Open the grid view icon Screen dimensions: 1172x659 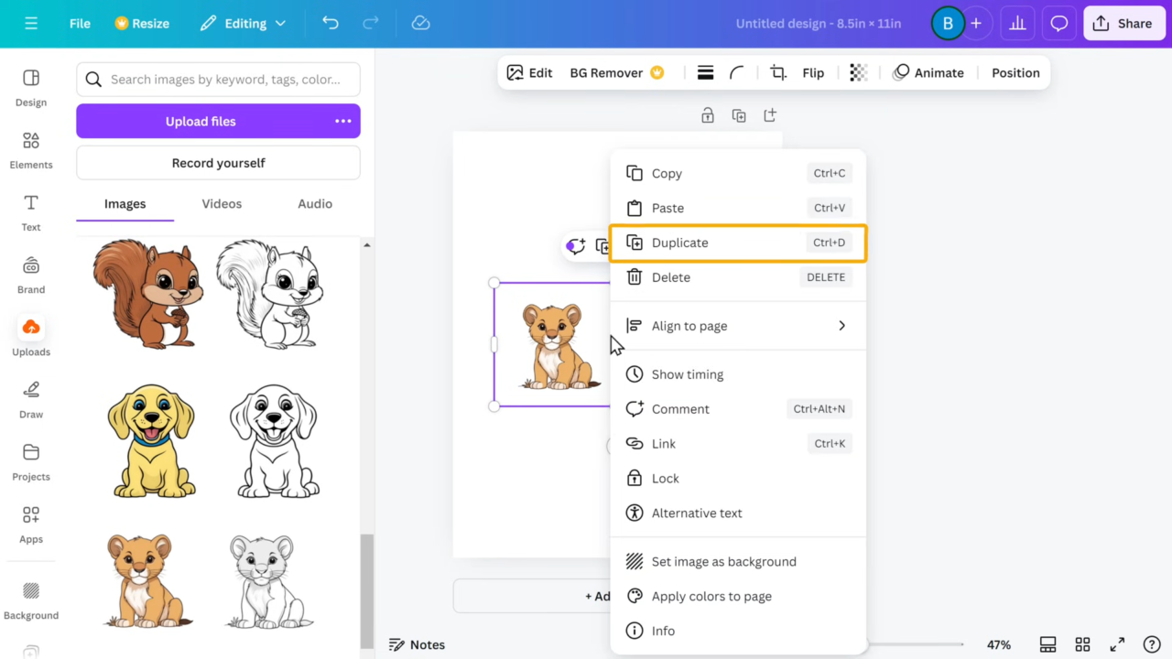[x=1082, y=644]
